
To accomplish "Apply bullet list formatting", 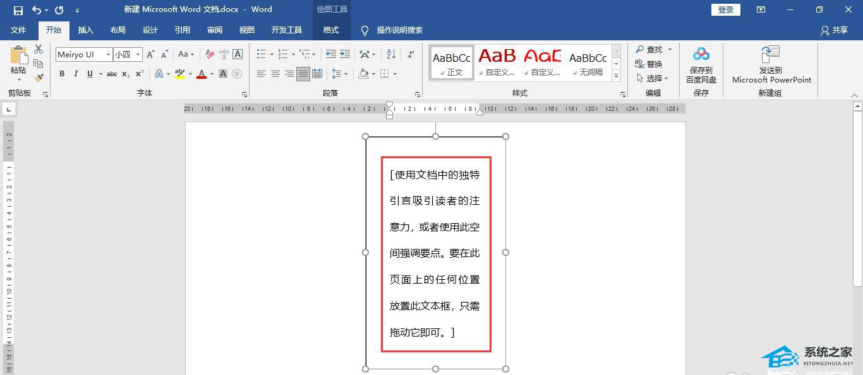I will pyautogui.click(x=261, y=55).
